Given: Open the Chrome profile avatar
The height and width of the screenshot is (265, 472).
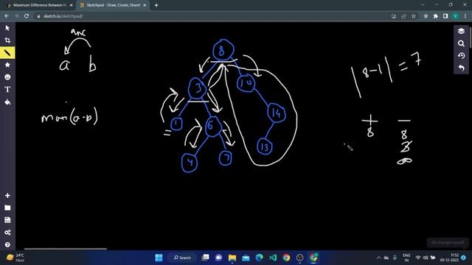Looking at the screenshot, I should click(456, 16).
